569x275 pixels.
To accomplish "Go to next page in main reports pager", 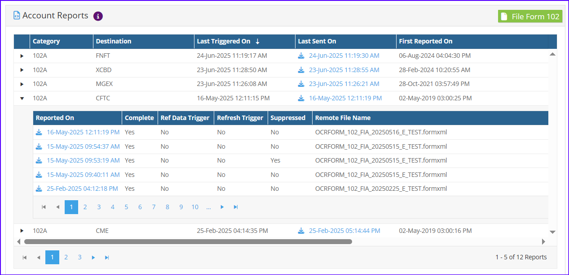I will [93, 258].
